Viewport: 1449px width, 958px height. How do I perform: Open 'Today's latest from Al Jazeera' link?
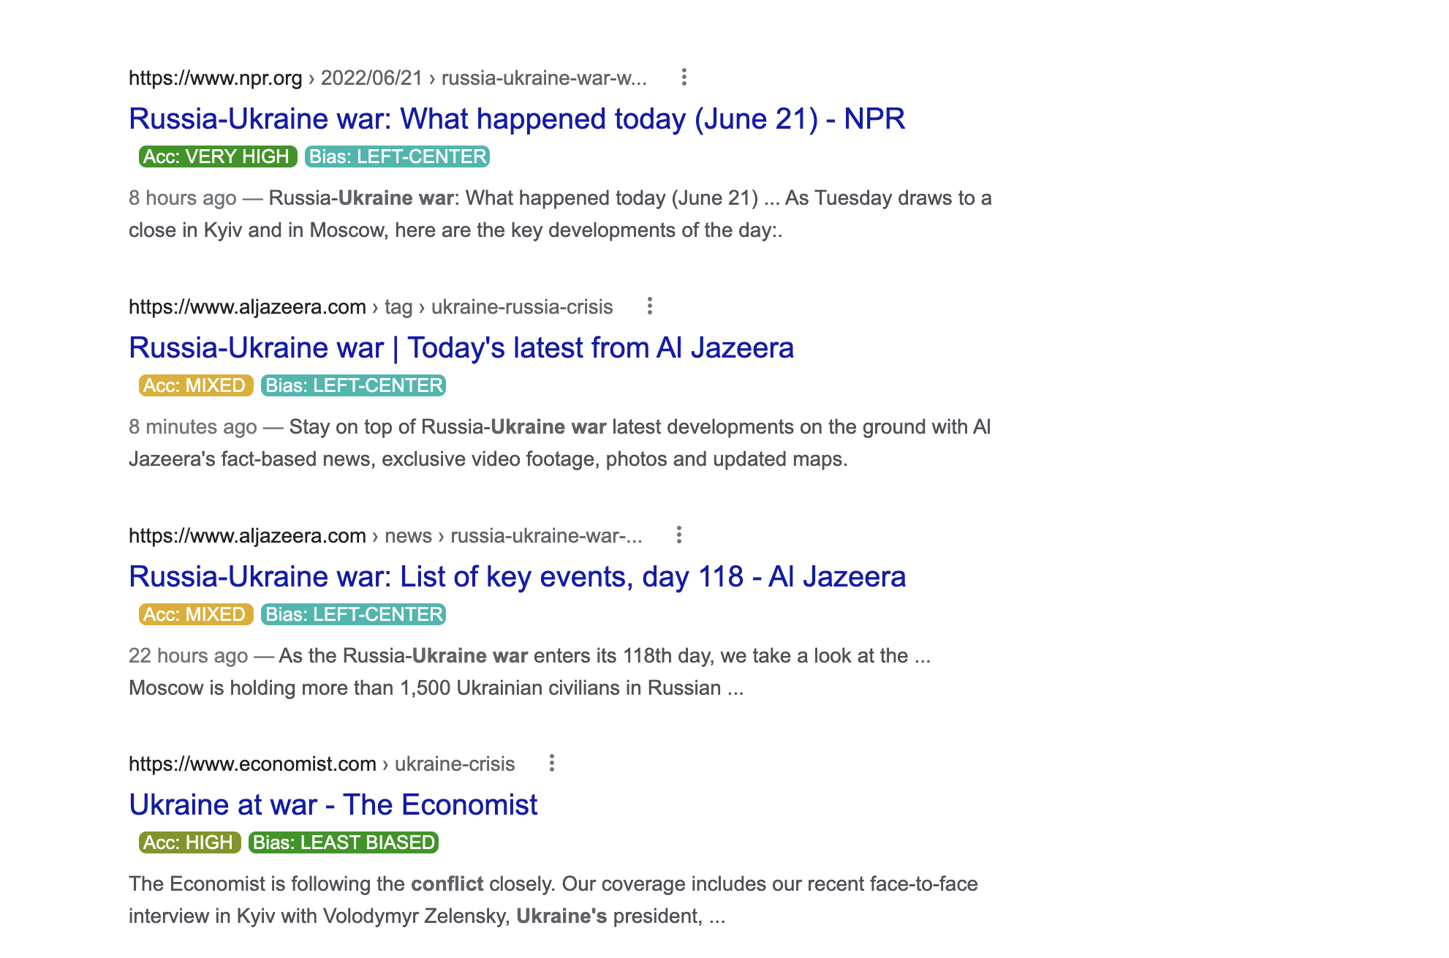[x=461, y=347]
